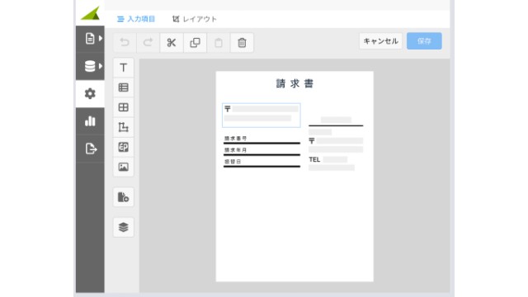
Task: Click the export icon in sidebar
Action: pyautogui.click(x=90, y=148)
